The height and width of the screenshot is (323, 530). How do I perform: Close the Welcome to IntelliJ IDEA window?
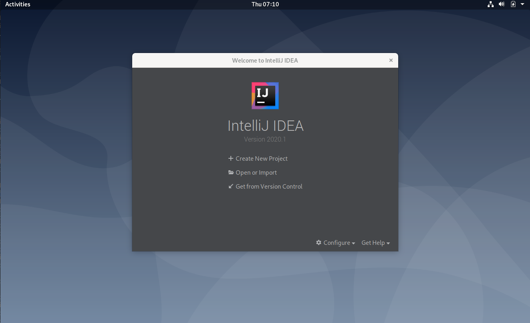[x=391, y=60]
